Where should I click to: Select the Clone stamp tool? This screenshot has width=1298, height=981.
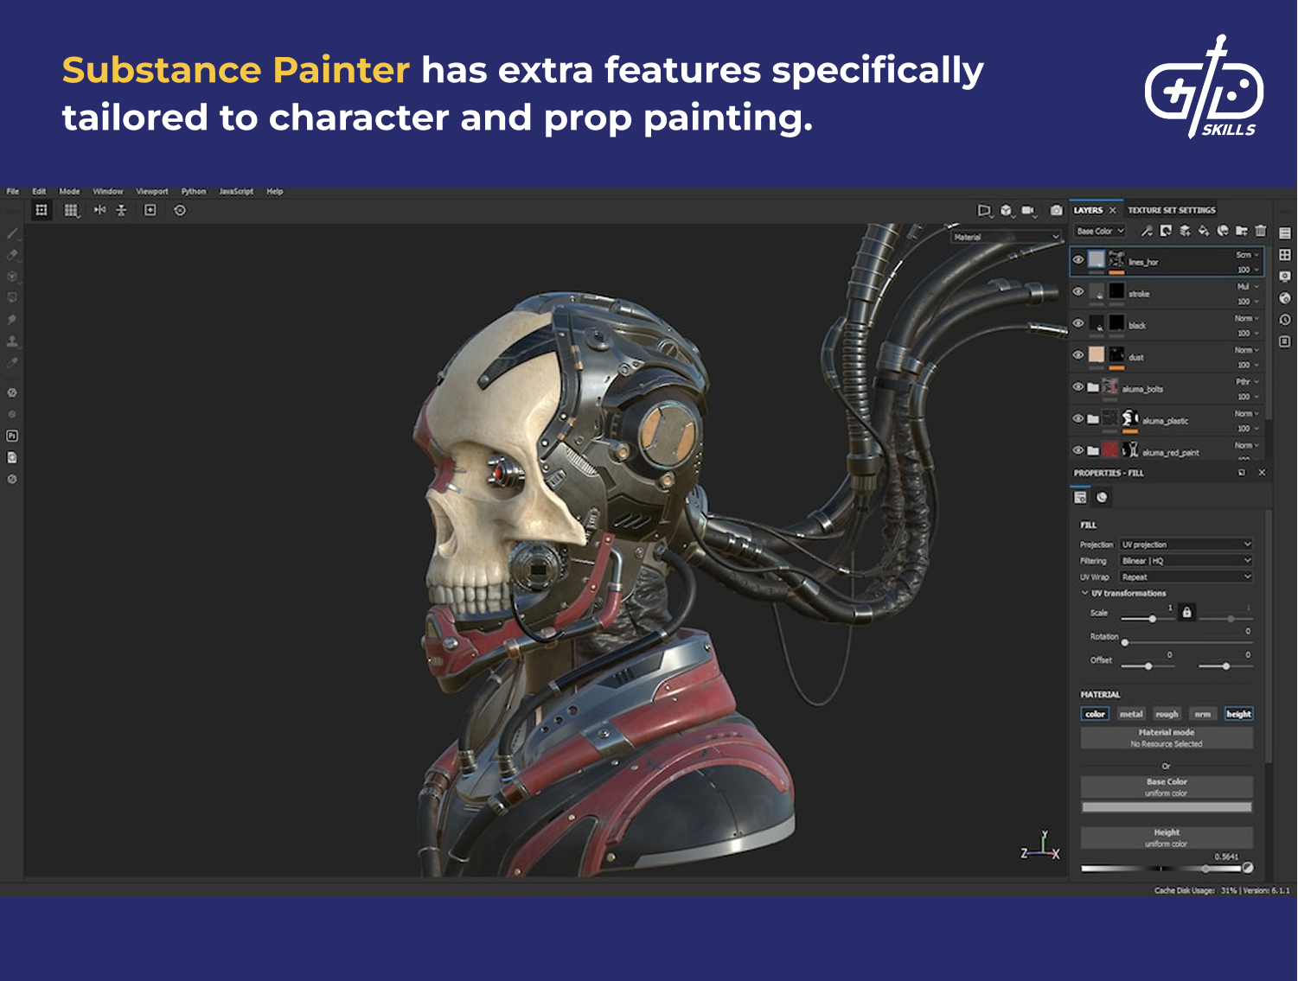12,341
